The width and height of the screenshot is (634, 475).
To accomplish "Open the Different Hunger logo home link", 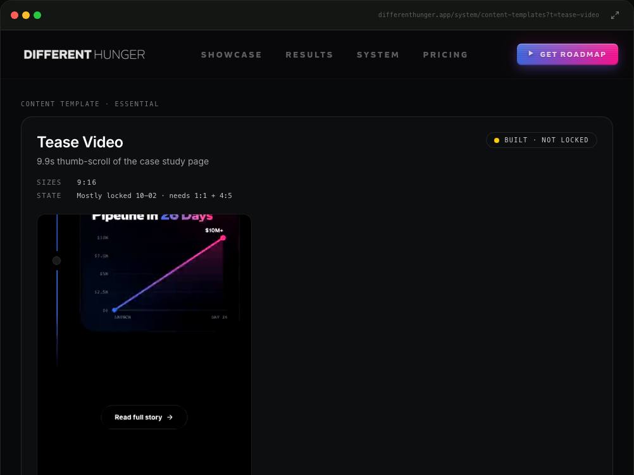I will (x=84, y=54).
